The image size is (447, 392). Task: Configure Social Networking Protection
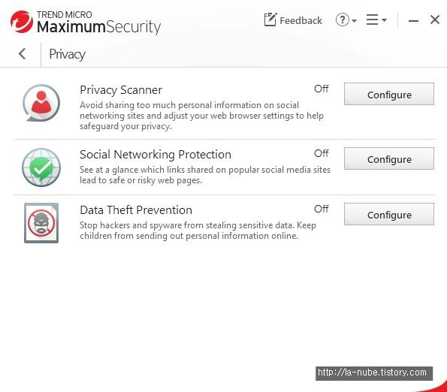coord(389,158)
